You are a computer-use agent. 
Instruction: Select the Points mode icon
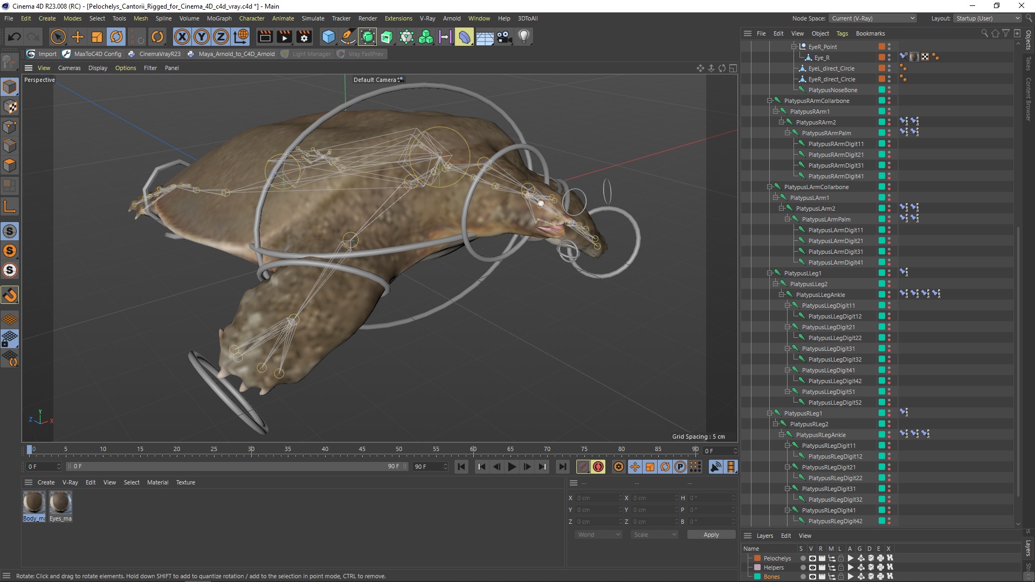point(10,127)
